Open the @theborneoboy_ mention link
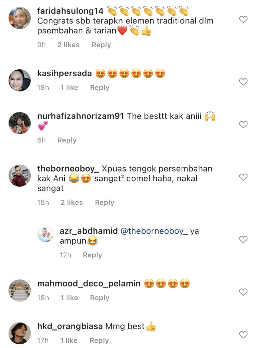 tap(154, 231)
